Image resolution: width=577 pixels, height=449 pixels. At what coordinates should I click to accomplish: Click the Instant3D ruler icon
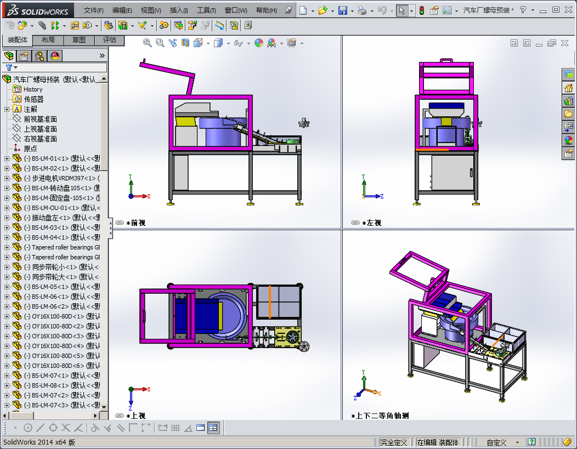[x=220, y=25]
